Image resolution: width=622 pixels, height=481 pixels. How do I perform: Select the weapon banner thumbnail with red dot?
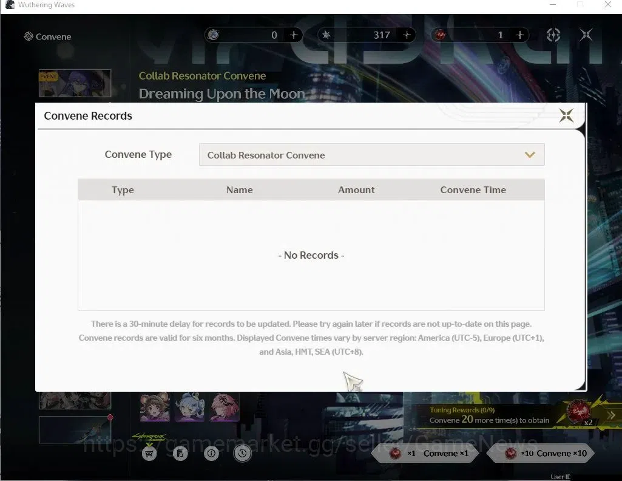pyautogui.click(x=75, y=429)
